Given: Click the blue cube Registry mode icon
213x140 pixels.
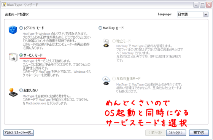Looking at the screenshot, I should tap(13, 30).
